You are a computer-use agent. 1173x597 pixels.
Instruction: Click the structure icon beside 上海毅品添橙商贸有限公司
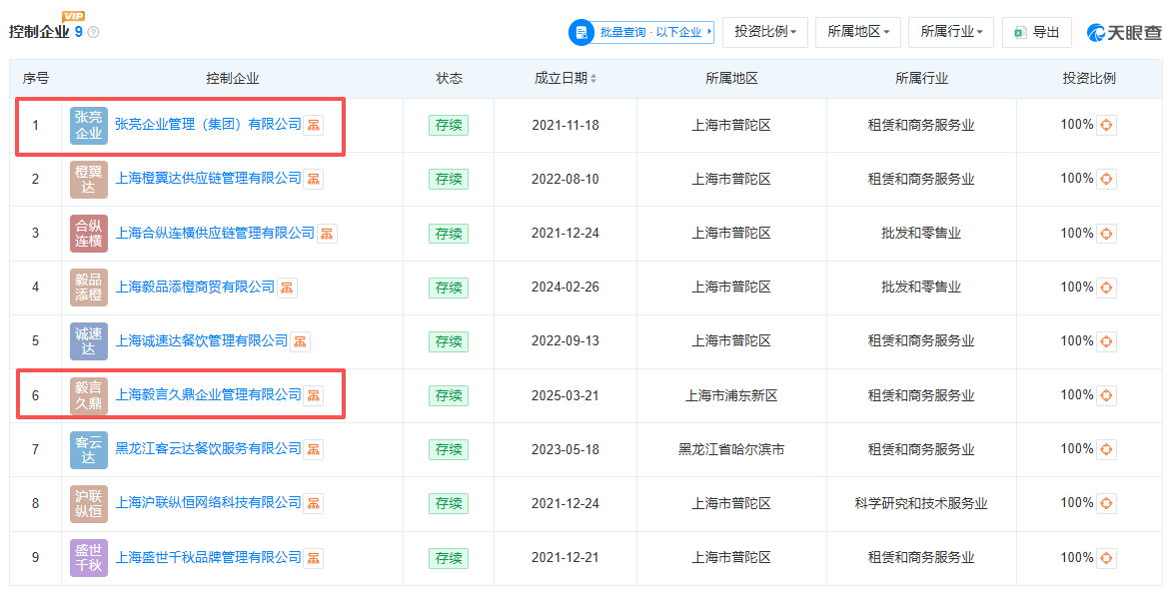tap(287, 287)
